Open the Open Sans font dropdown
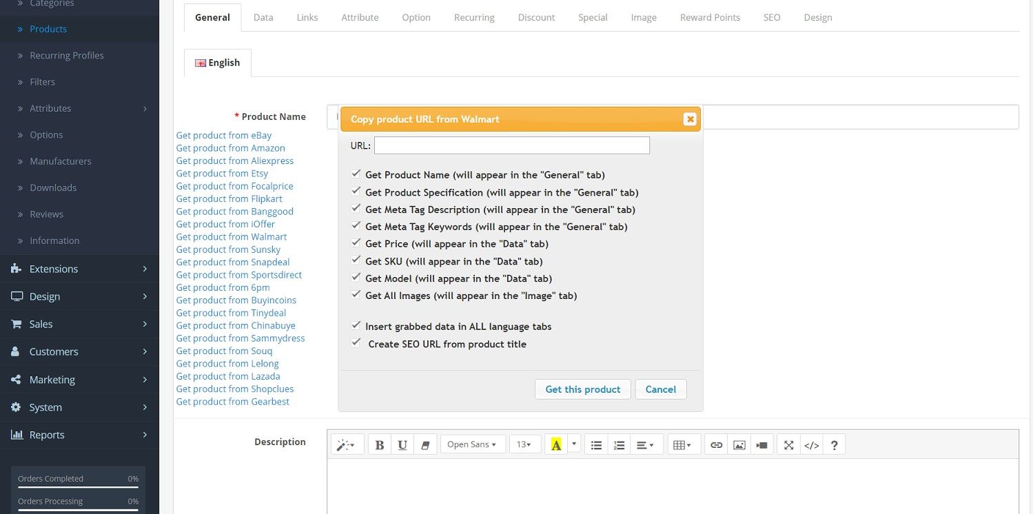1033x514 pixels. coord(472,445)
